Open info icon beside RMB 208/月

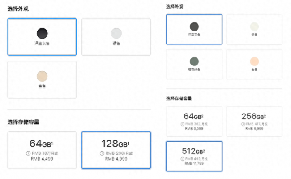[102, 153]
